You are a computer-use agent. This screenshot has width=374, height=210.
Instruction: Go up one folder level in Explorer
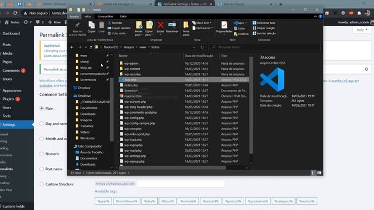91,47
